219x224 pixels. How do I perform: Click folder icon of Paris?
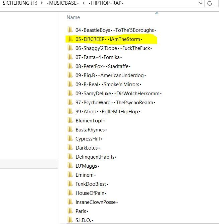pyautogui.click(x=70, y=211)
